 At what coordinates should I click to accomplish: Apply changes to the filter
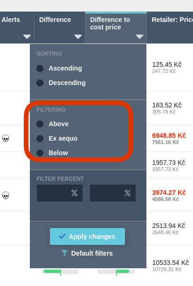(x=87, y=236)
